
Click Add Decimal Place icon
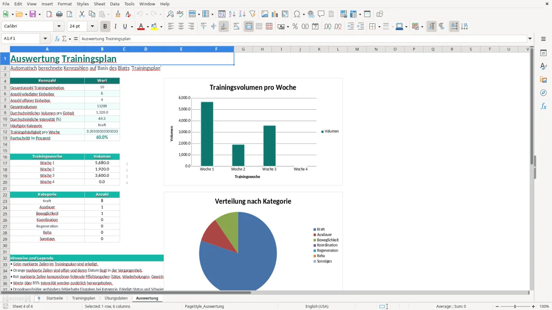(x=328, y=27)
